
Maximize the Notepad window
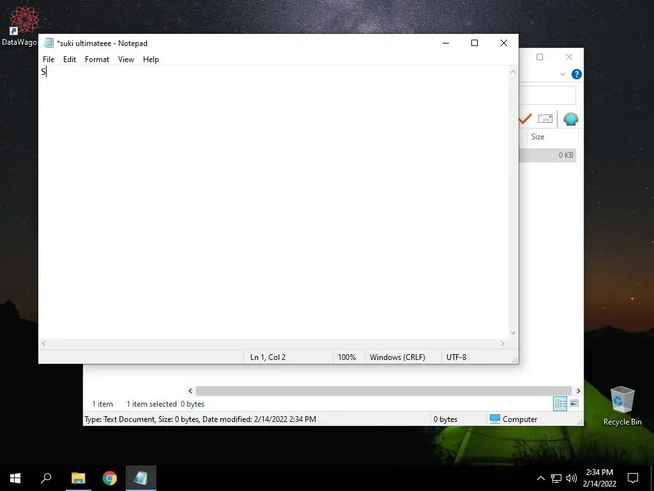[x=475, y=43]
